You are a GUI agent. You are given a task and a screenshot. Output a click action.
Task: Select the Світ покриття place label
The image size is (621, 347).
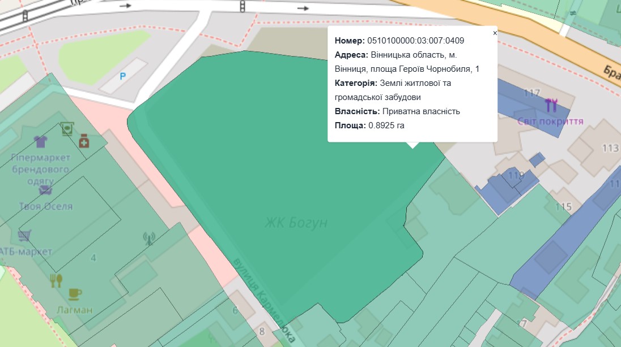tap(550, 122)
